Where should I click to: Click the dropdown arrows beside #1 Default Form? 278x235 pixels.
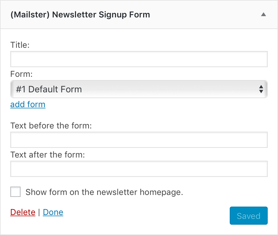(261, 89)
